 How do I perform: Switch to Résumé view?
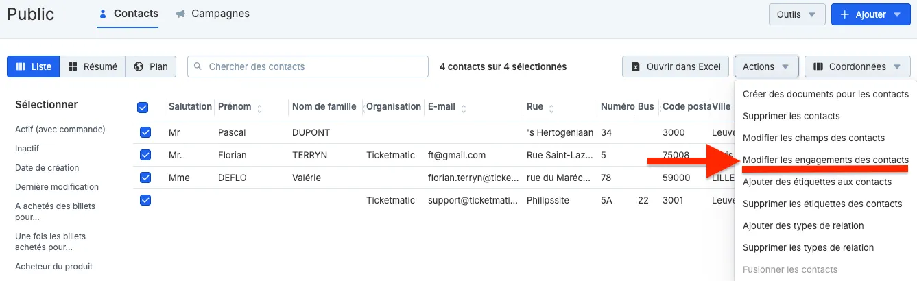[93, 66]
